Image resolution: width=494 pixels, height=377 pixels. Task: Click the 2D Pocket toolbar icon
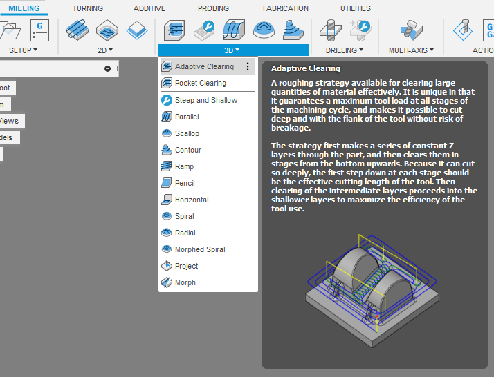pos(107,30)
